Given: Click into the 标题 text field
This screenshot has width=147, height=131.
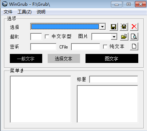Looking at the screenshot, I should (x=114, y=79).
